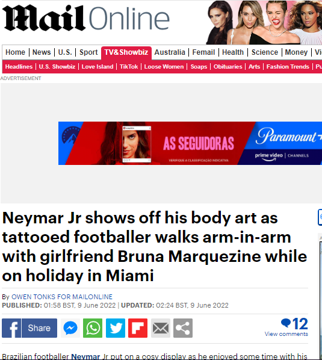Click the Share button beside Facebook
Image resolution: width=322 pixels, height=360 pixels.
(x=39, y=328)
